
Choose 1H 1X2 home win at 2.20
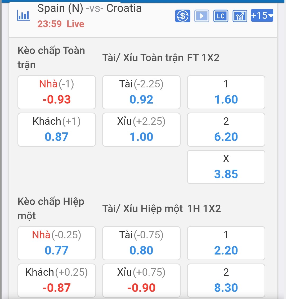tap(226, 243)
